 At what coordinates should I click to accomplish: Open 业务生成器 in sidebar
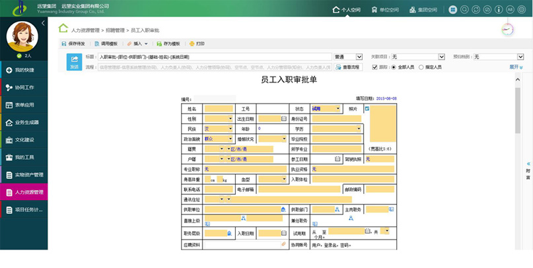point(24,122)
